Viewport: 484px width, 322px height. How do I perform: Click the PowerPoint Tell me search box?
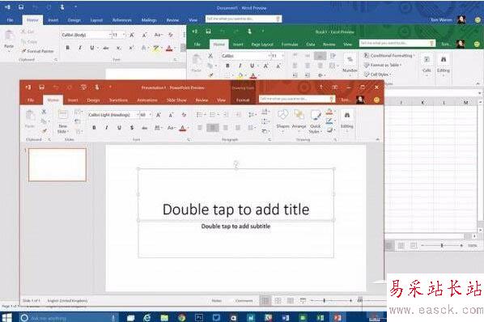pos(297,99)
